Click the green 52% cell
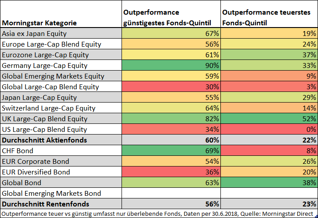Image resolution: width=318 pixels, height=218 pixels. [269, 119]
